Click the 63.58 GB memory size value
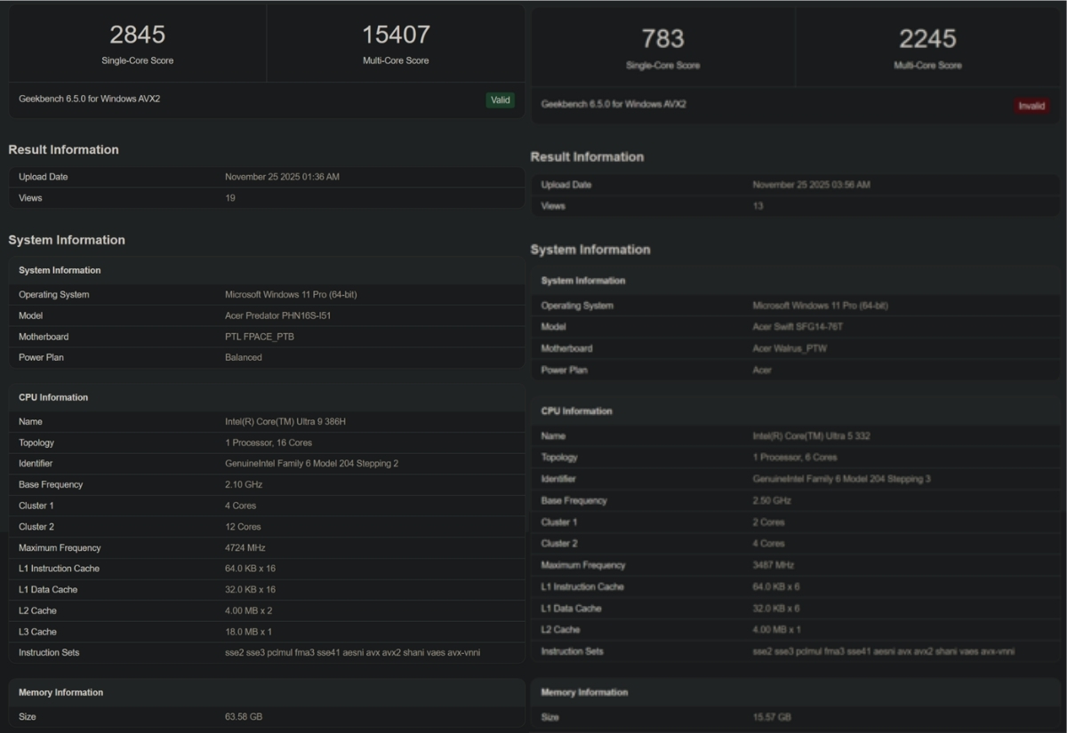This screenshot has height=733, width=1067. [x=243, y=717]
